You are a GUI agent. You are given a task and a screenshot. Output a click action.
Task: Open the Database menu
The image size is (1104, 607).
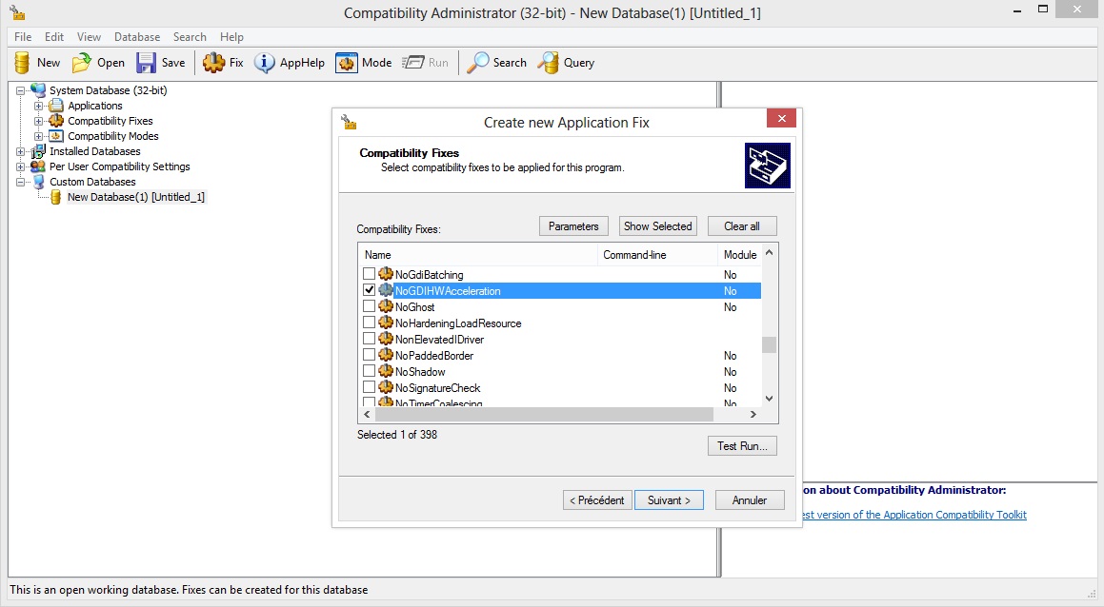point(137,36)
